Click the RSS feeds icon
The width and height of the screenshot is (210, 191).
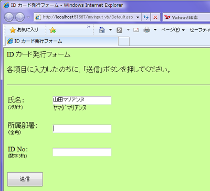119,30
